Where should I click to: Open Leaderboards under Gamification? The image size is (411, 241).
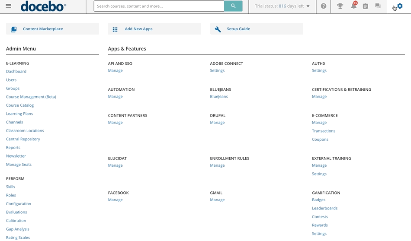tap(324, 208)
